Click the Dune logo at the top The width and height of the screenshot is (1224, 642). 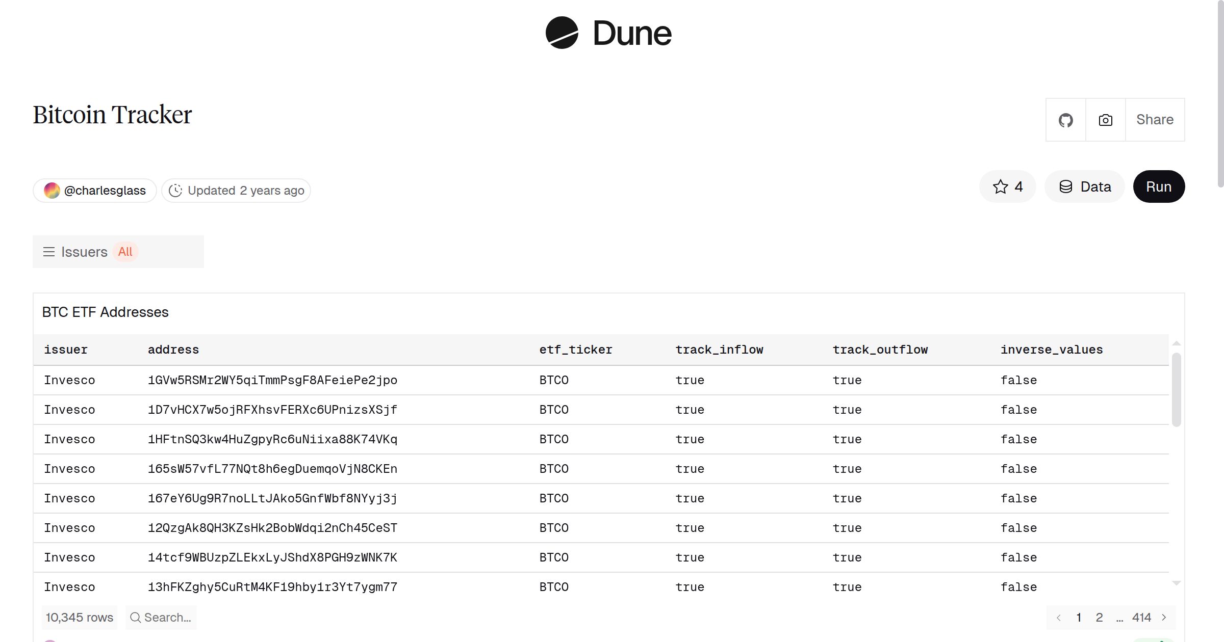(x=608, y=34)
